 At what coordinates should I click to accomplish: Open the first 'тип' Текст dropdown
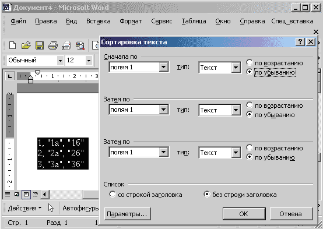pos(236,68)
